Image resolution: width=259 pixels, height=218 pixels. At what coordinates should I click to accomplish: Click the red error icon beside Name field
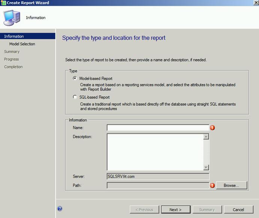(213, 128)
